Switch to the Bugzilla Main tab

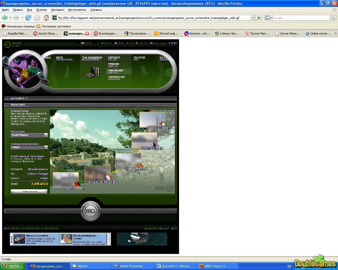[x=16, y=33]
